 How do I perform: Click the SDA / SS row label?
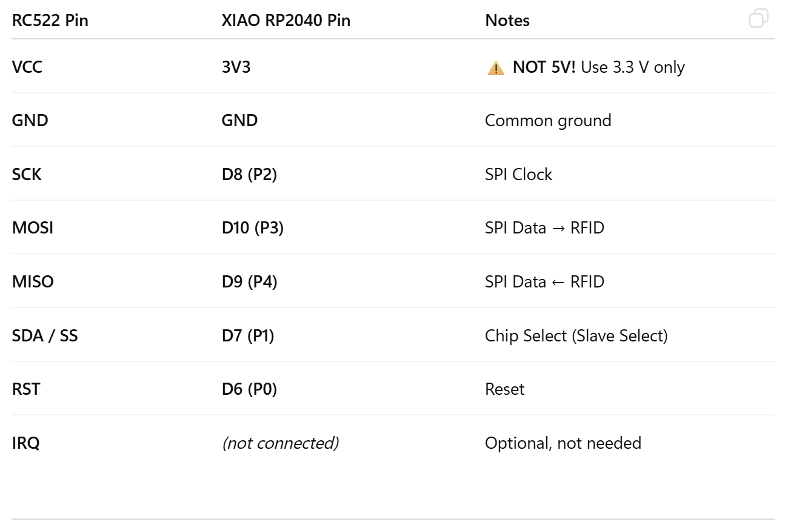point(45,335)
